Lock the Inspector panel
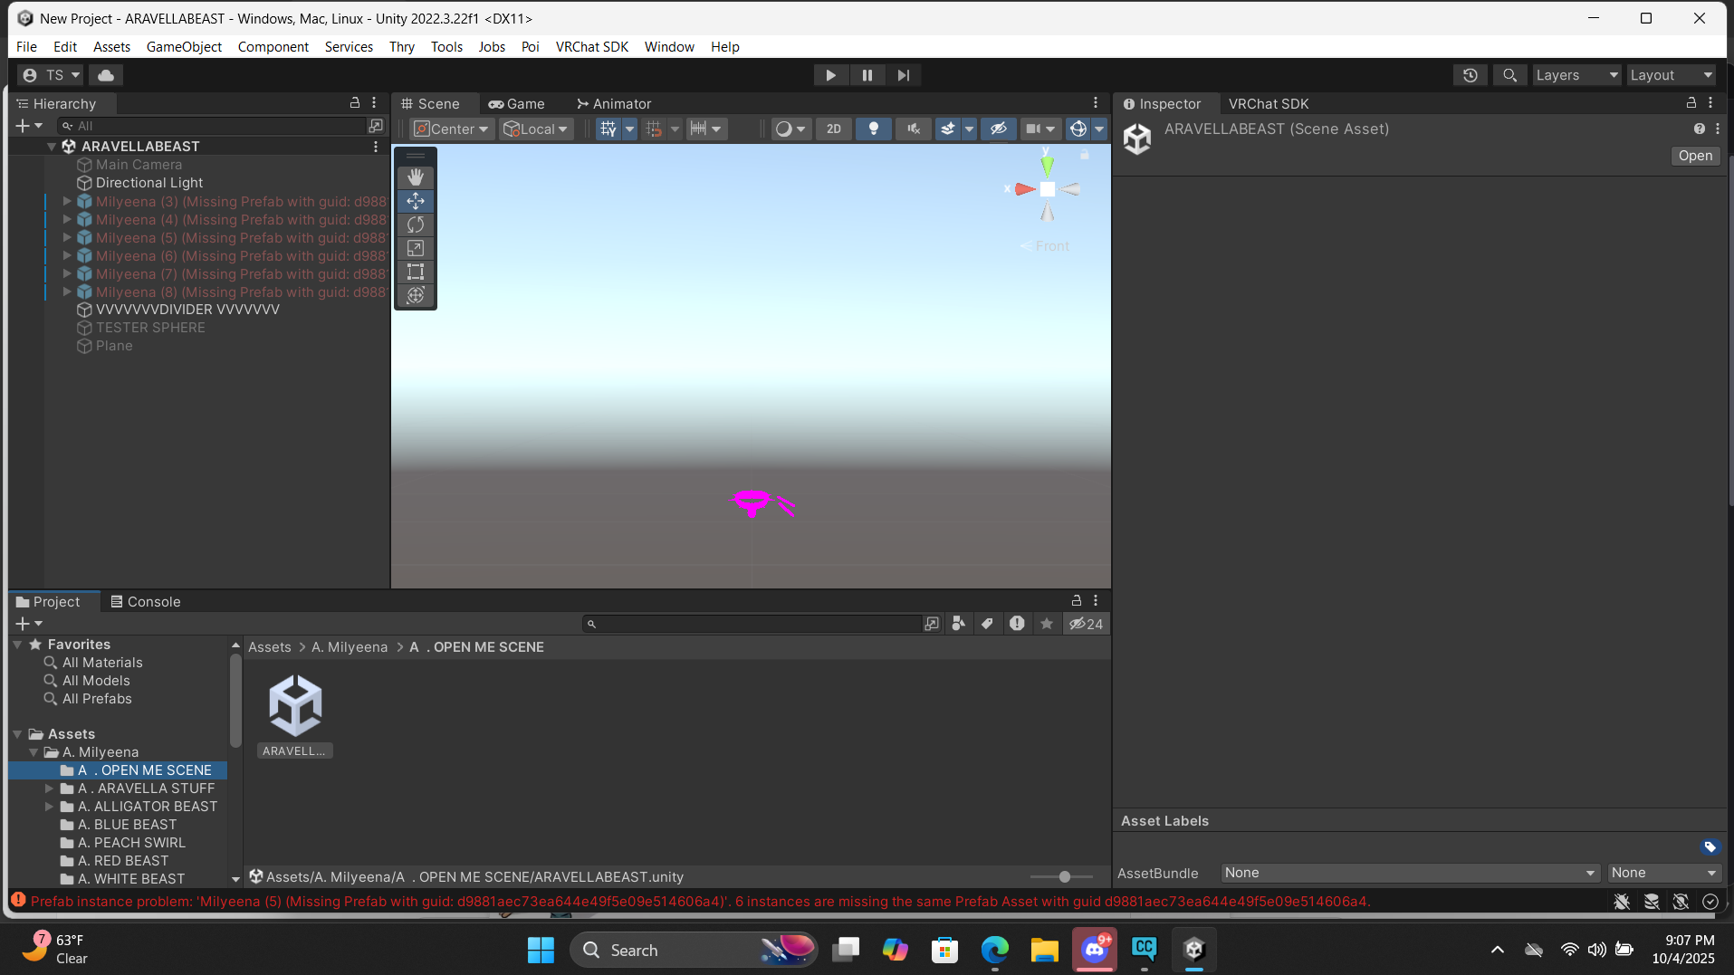 point(1691,103)
